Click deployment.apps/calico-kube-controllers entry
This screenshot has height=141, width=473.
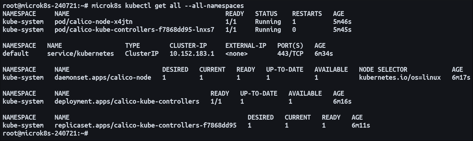pyautogui.click(x=127, y=101)
